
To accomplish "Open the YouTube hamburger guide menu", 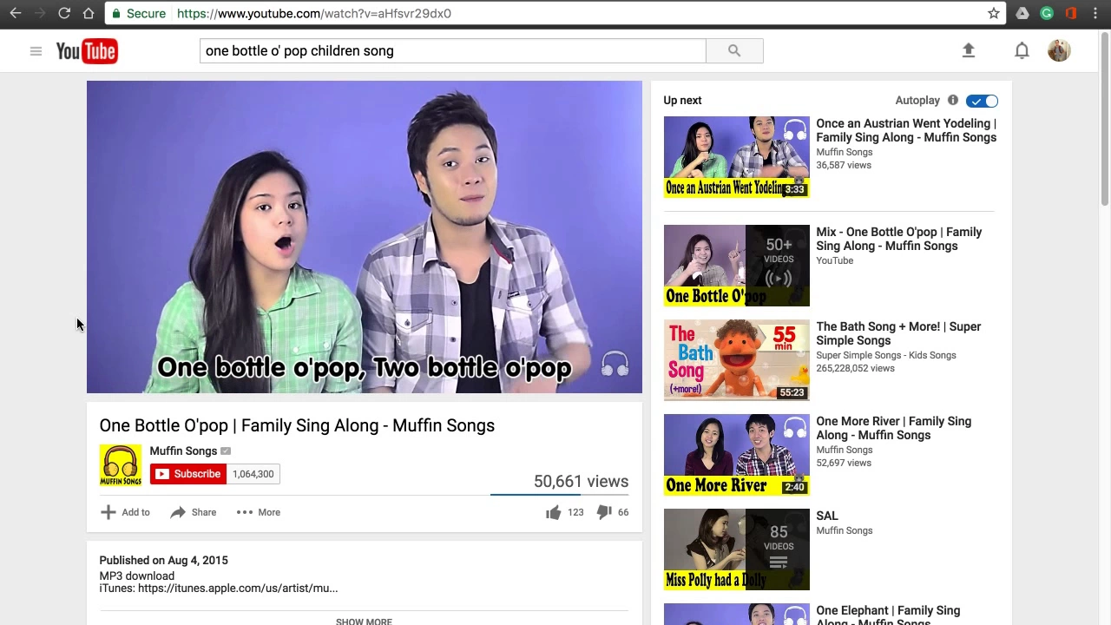I will (x=36, y=51).
